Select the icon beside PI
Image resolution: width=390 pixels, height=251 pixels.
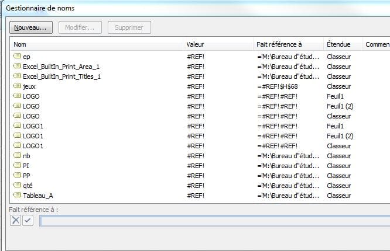tap(17, 165)
